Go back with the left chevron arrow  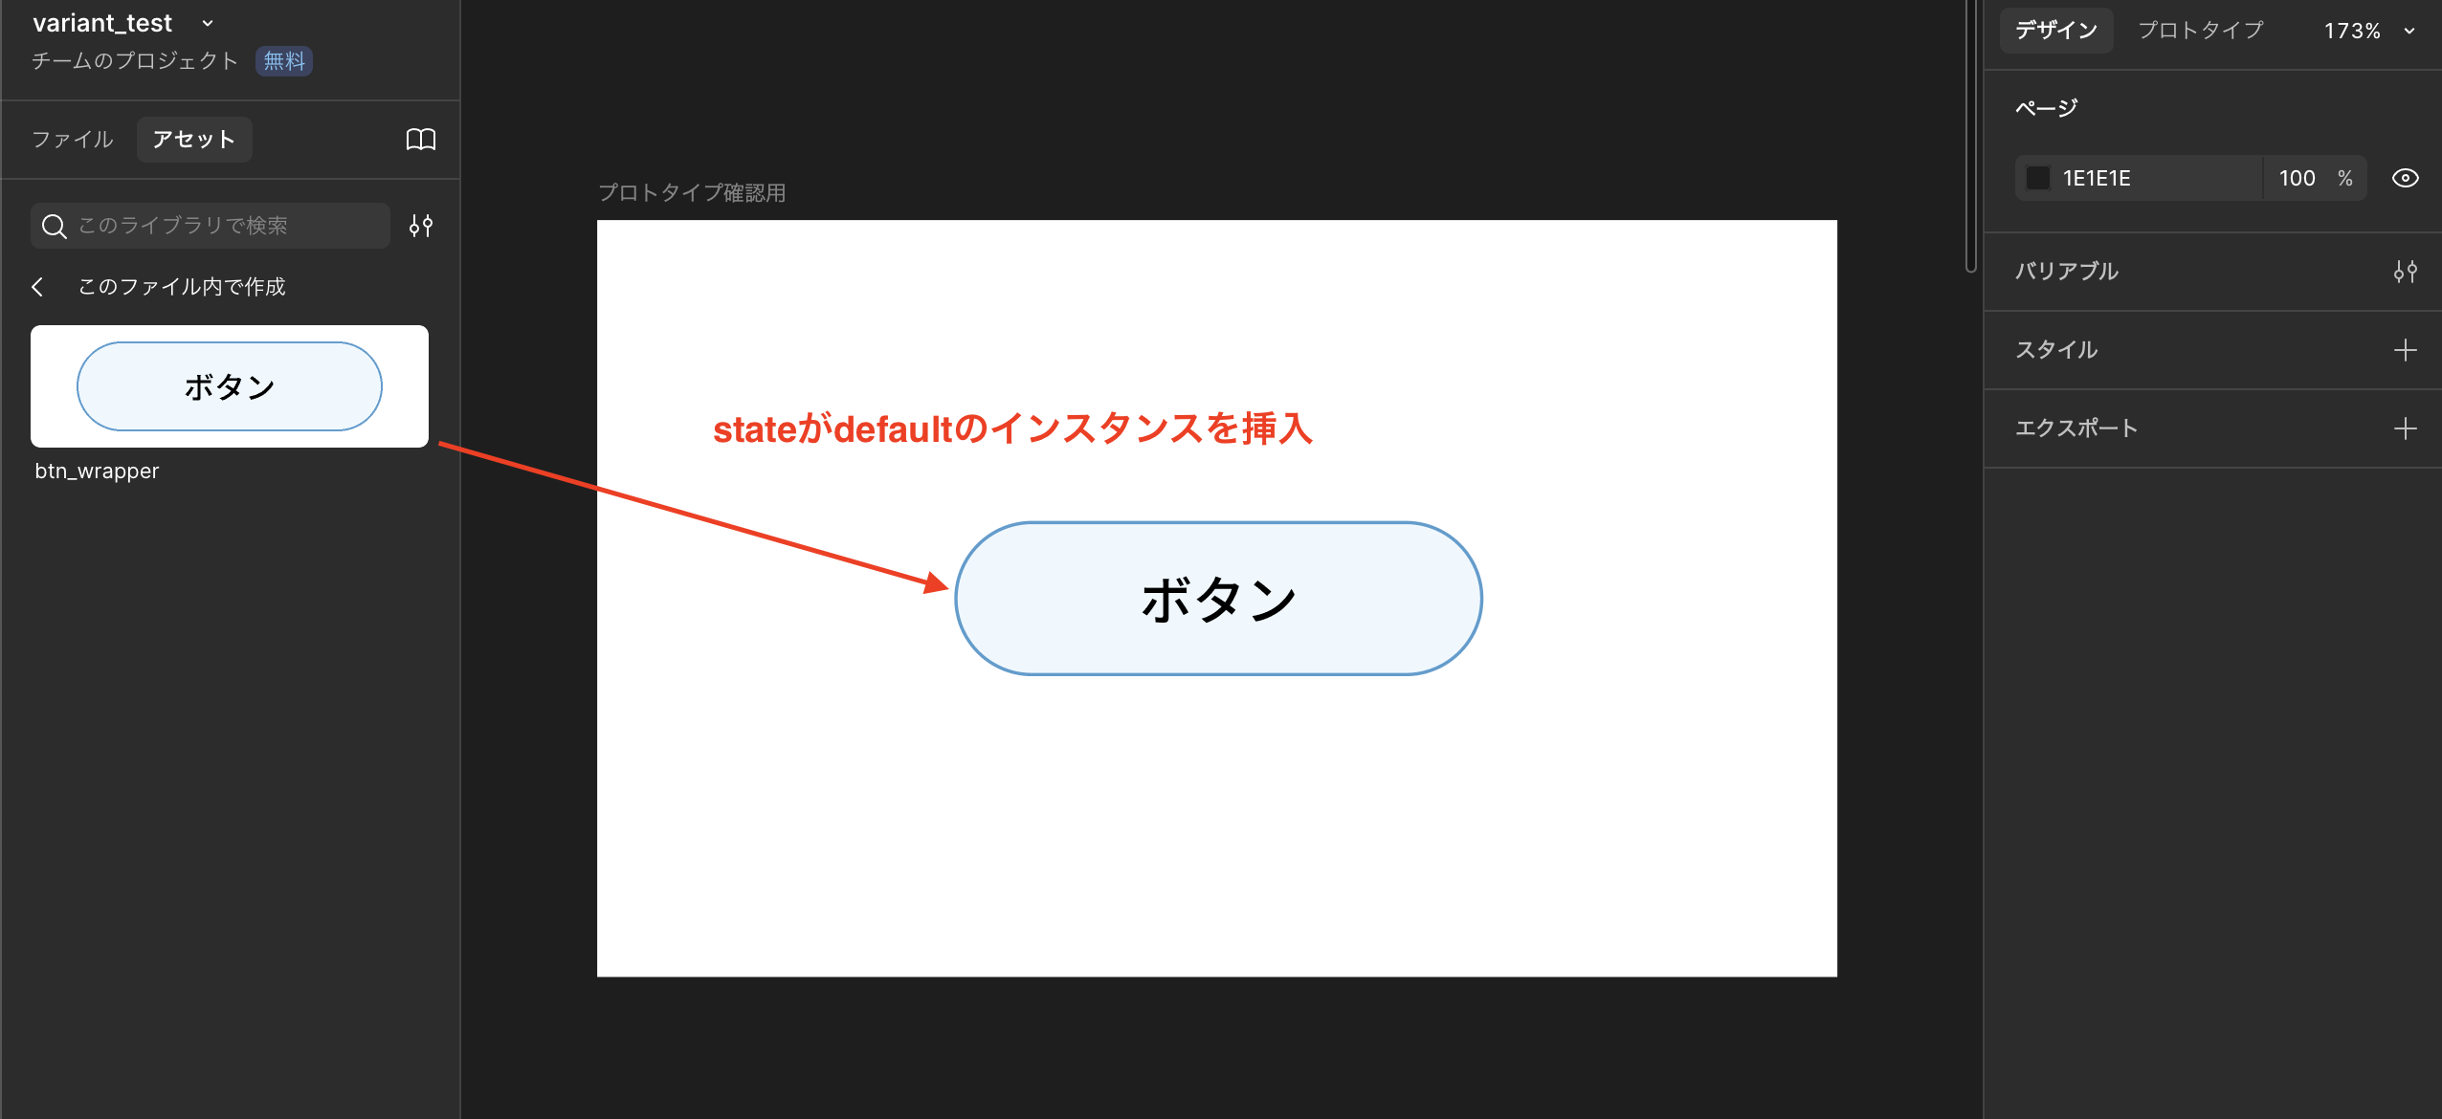click(38, 287)
